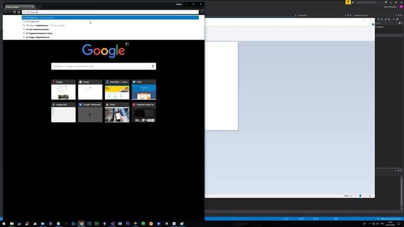Open the Google Drive shortcut thumbnail

click(x=63, y=112)
